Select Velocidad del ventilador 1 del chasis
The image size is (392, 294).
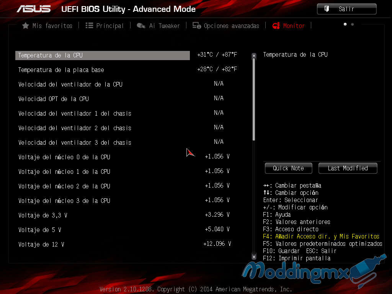coord(75,113)
